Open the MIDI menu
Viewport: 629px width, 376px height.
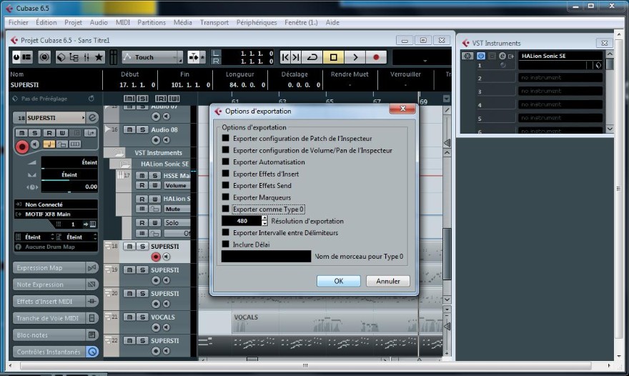pos(123,22)
